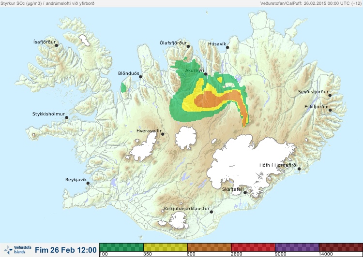The image size is (363, 257).
Task: Click the Ólafsfjörður town marker dot
Action: tap(188, 46)
